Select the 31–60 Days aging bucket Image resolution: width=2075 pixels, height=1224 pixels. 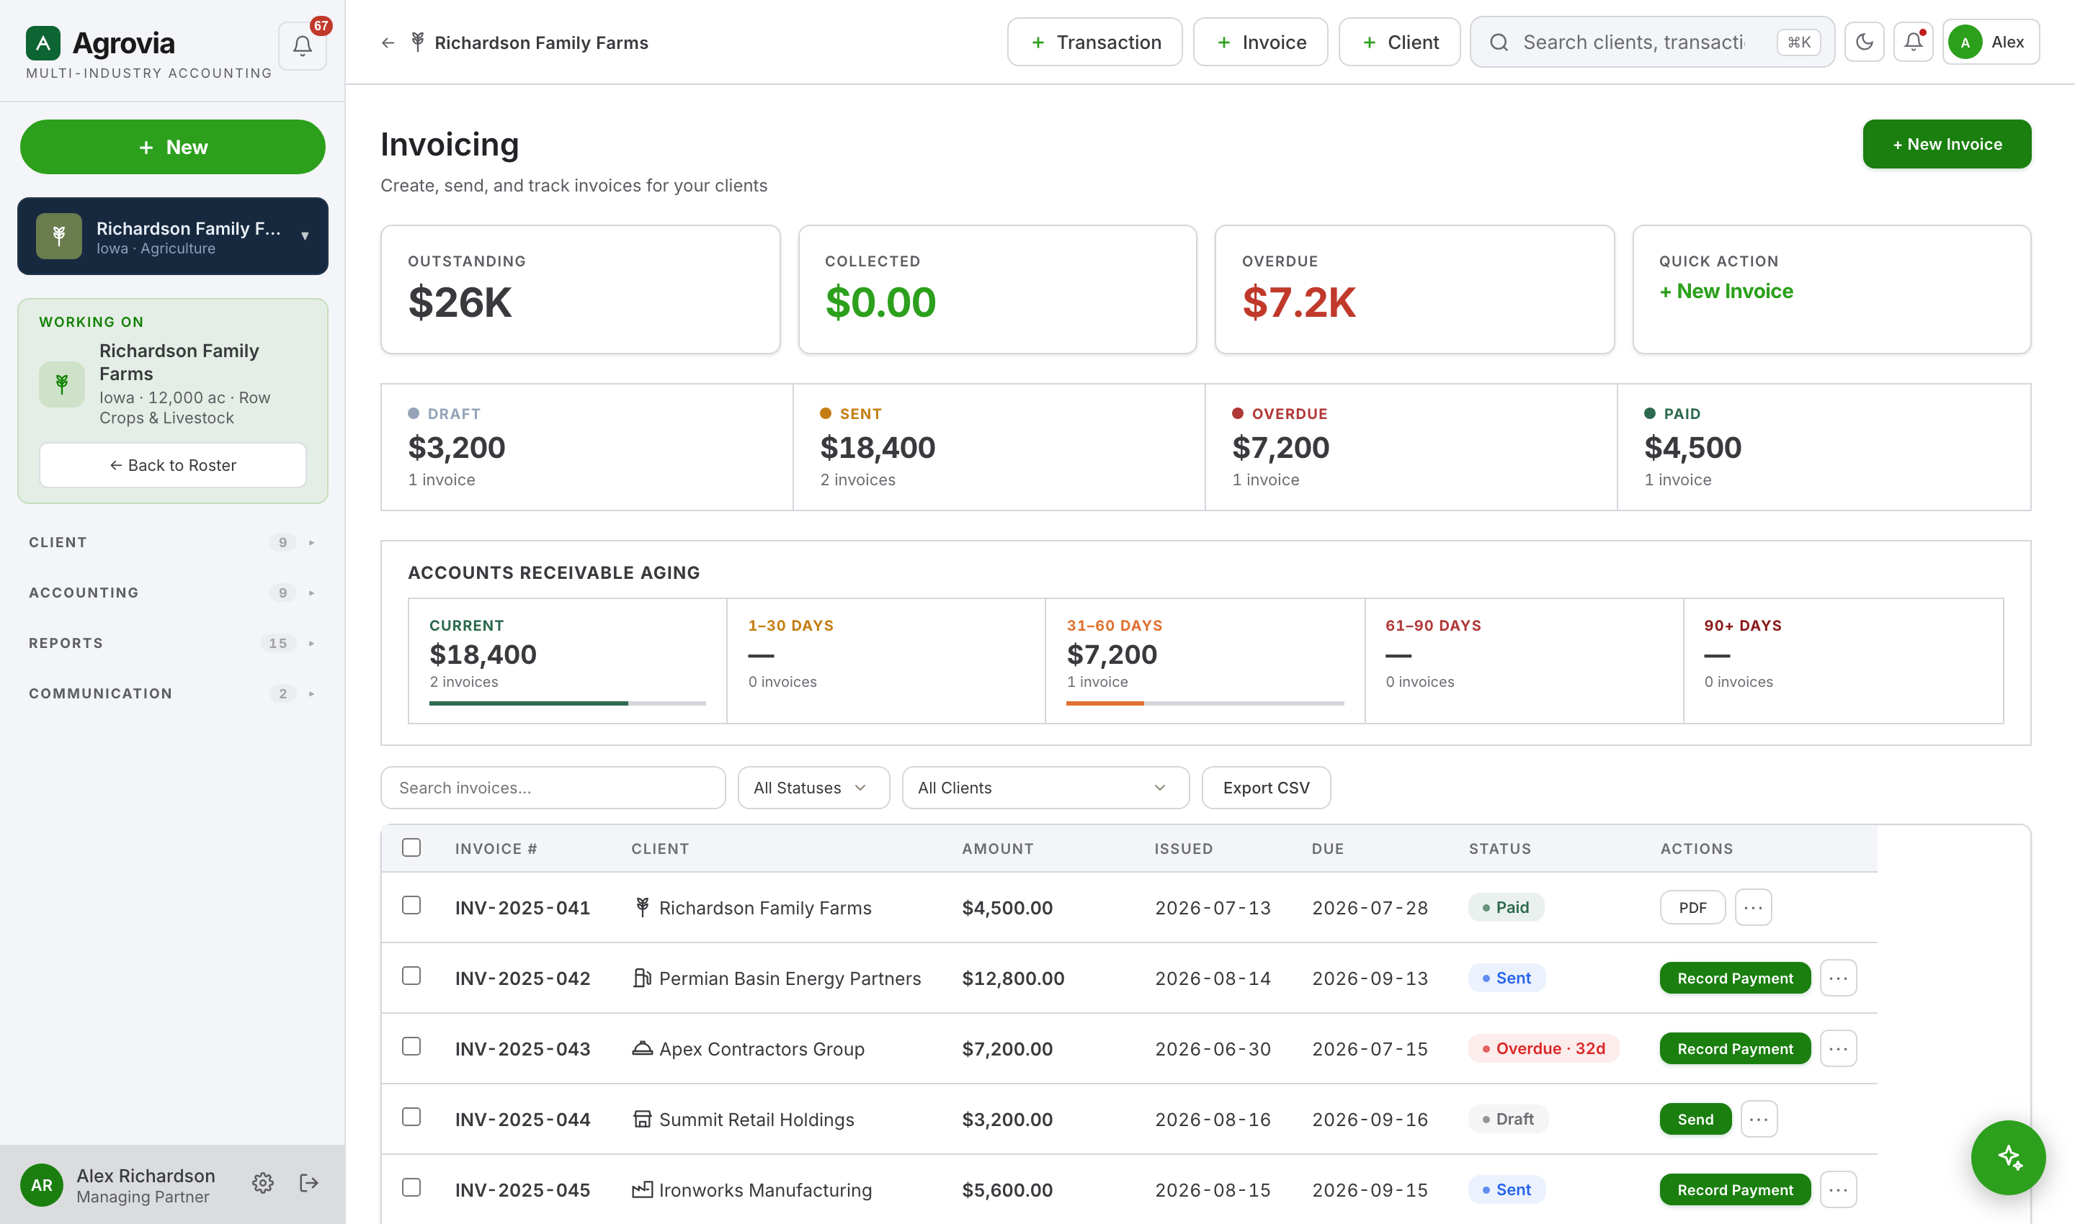[1205, 661]
